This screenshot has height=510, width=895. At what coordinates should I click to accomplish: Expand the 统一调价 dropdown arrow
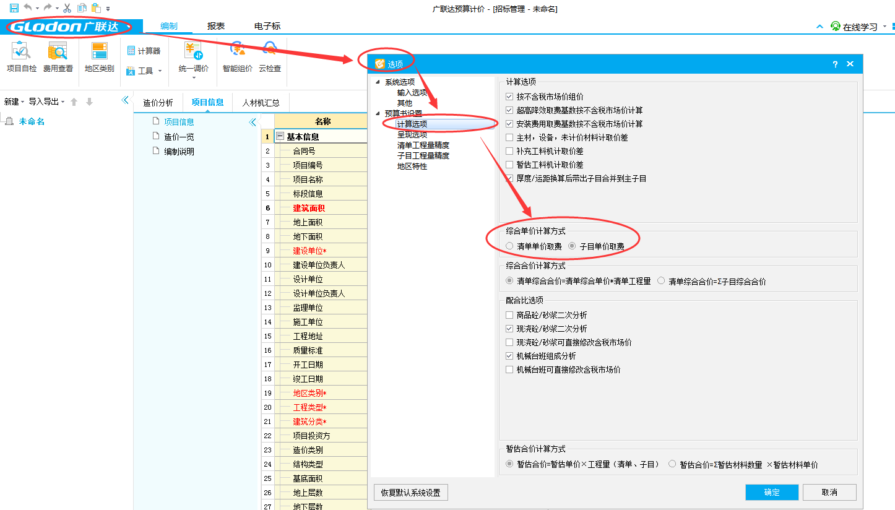pyautogui.click(x=194, y=77)
